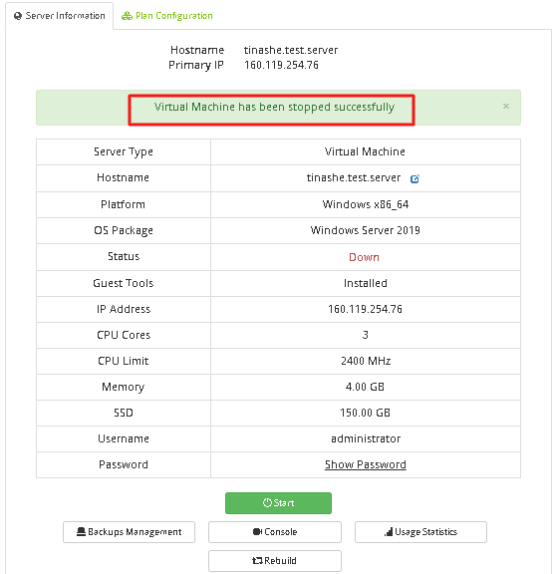Launch the Console
The width and height of the screenshot is (552, 574).
pyautogui.click(x=275, y=532)
